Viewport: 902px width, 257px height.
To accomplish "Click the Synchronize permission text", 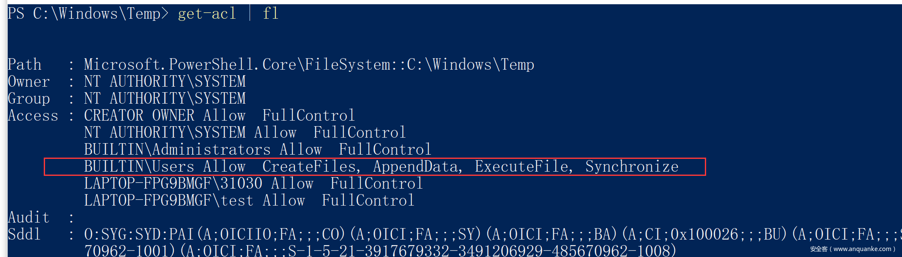I will (x=632, y=167).
